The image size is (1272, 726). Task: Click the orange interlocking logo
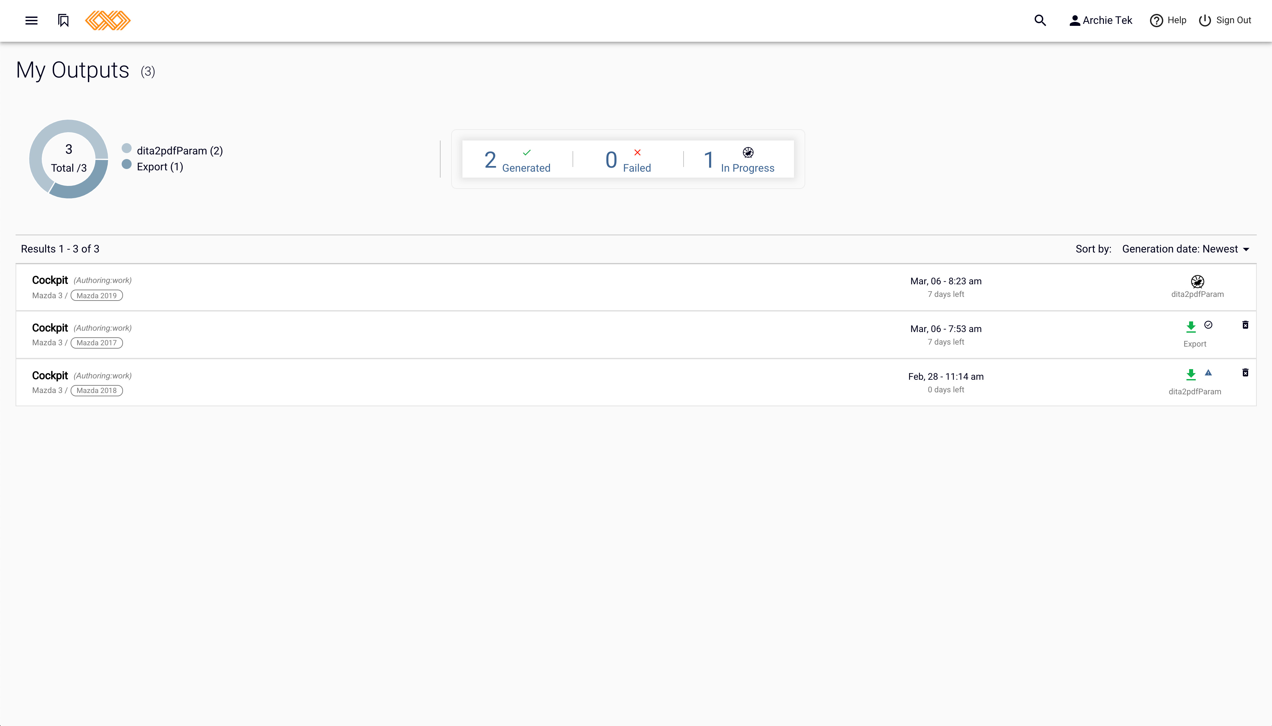[x=108, y=21]
